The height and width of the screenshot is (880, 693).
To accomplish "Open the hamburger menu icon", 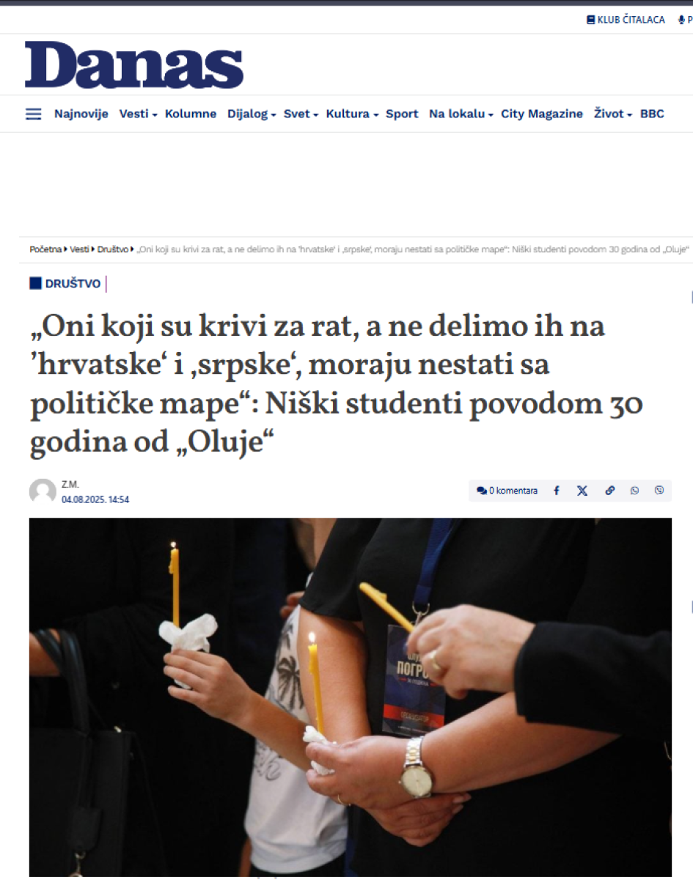I will (x=34, y=114).
